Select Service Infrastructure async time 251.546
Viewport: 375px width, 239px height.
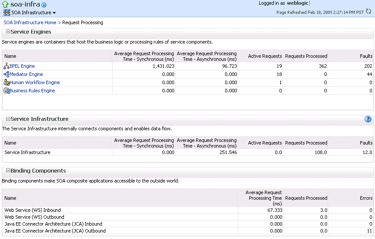228,152
